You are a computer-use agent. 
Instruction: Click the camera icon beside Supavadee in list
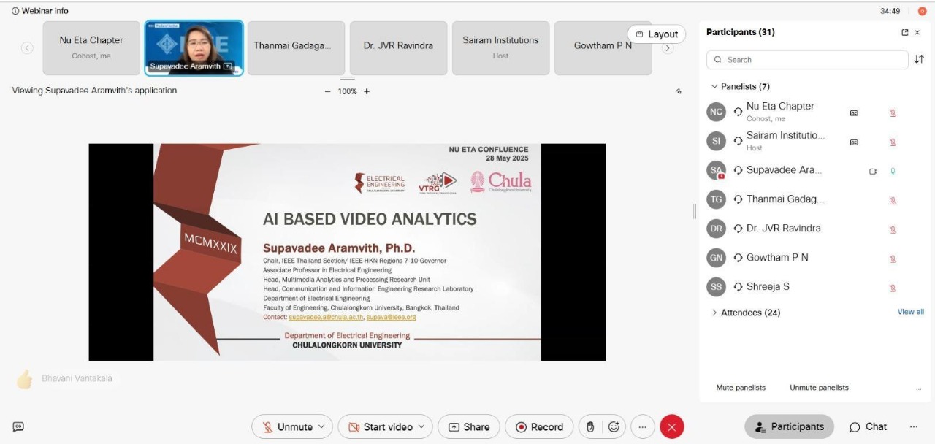click(x=873, y=172)
